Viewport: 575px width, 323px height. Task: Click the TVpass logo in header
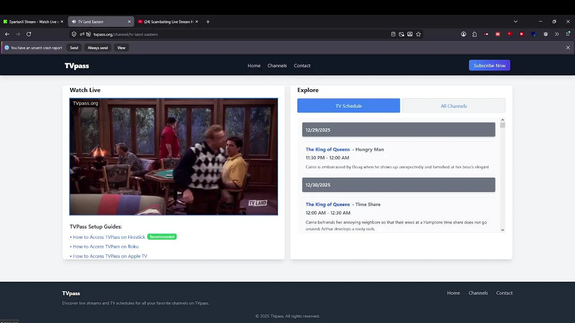pos(77,65)
